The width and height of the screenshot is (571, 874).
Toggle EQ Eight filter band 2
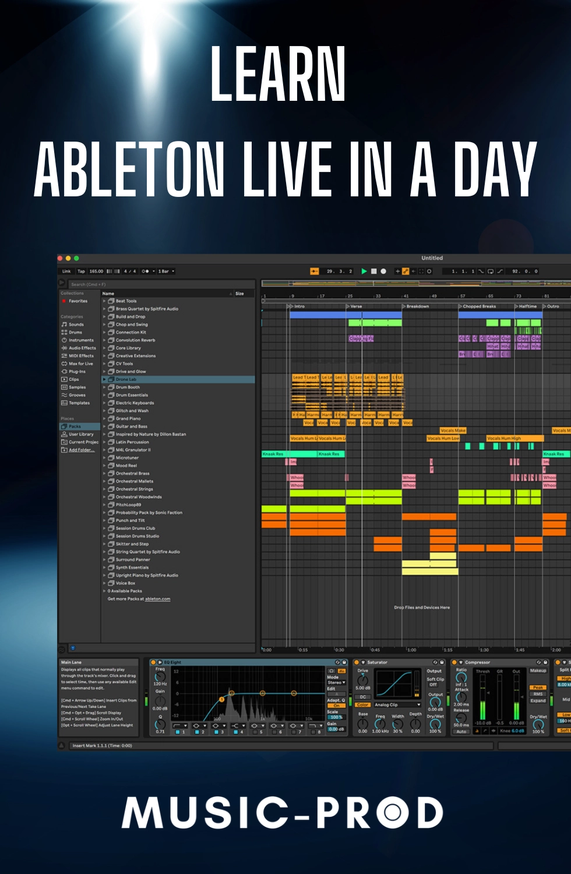coord(196,732)
